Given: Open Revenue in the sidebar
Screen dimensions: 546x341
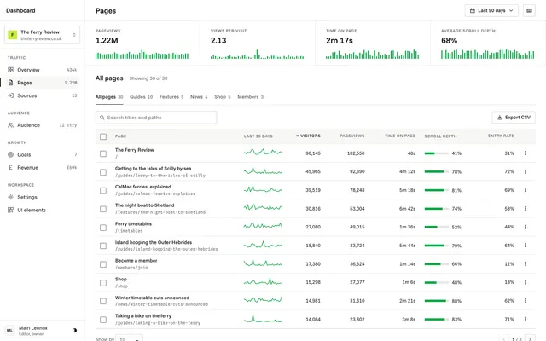Looking at the screenshot, I should (x=42, y=168).
